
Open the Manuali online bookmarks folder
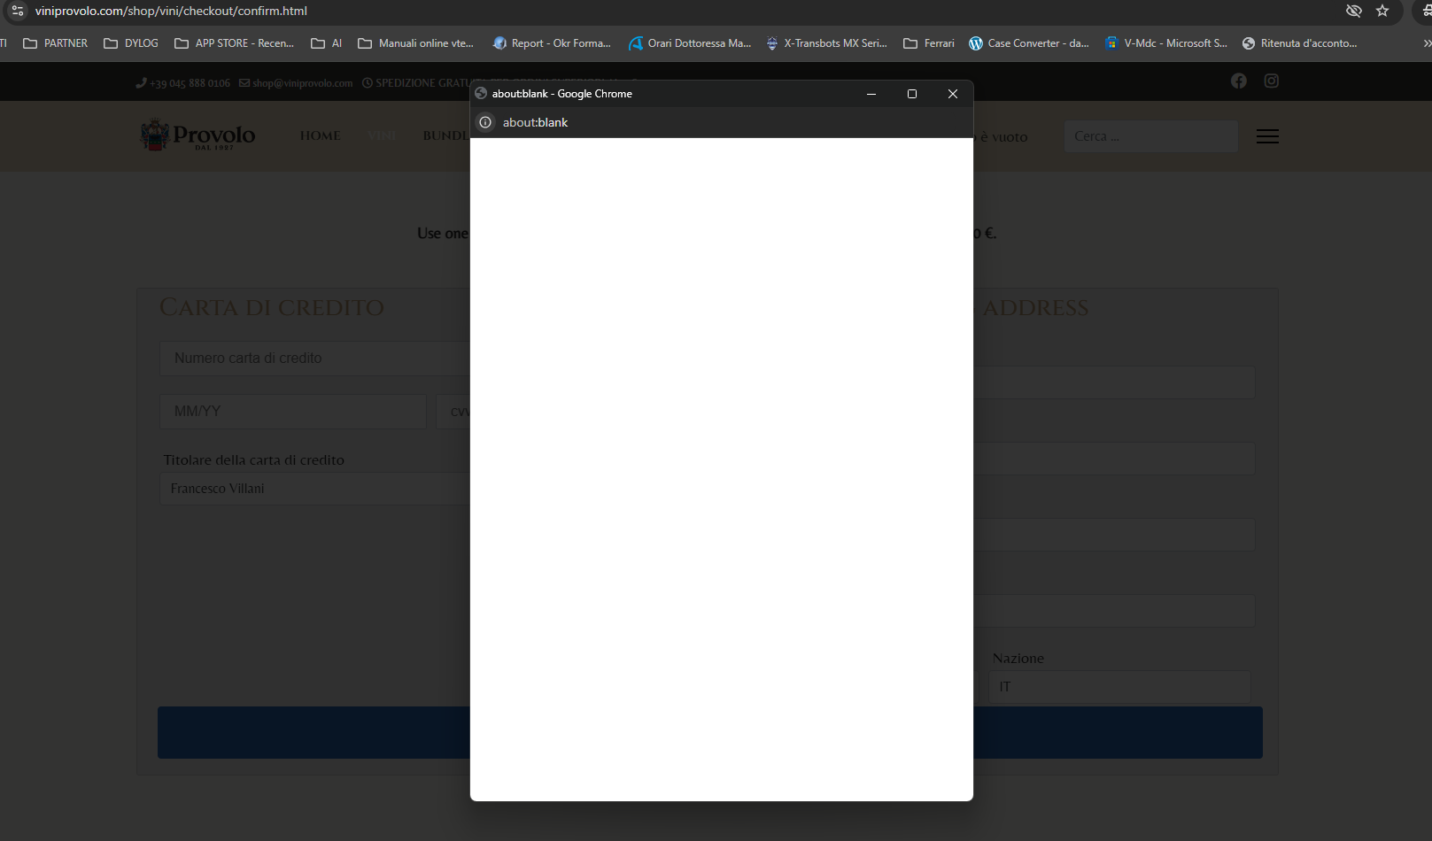click(x=416, y=43)
